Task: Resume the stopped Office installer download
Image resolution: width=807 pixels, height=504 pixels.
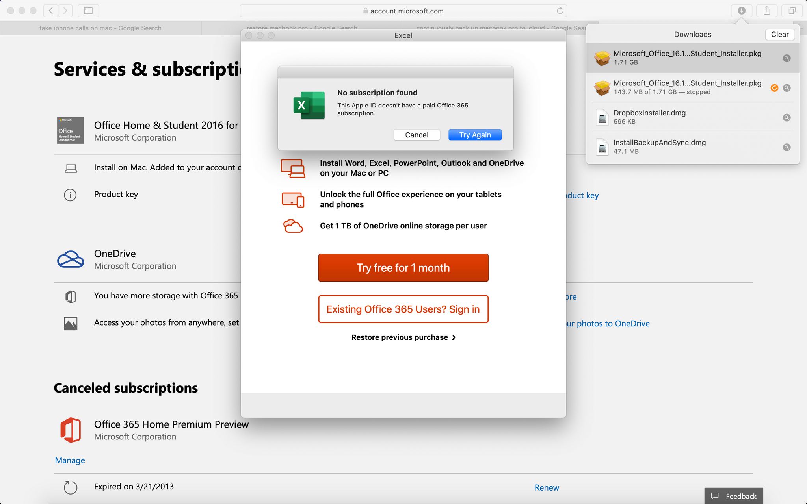Action: (774, 88)
